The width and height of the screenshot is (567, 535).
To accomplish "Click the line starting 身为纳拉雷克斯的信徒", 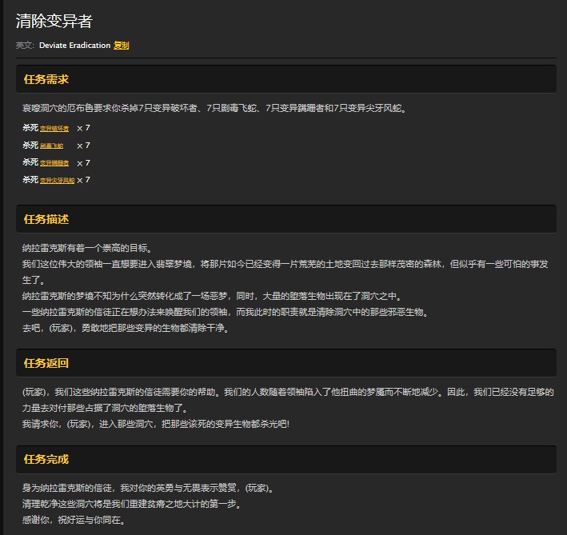I will (148, 488).
